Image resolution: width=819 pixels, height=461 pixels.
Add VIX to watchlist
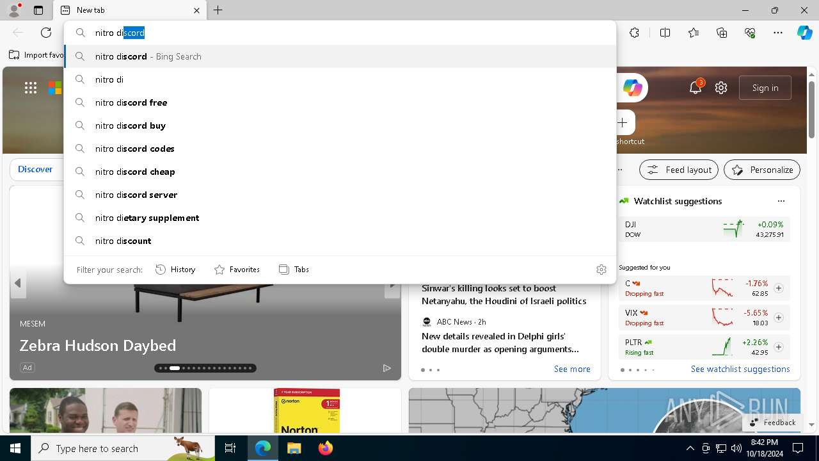(x=779, y=318)
